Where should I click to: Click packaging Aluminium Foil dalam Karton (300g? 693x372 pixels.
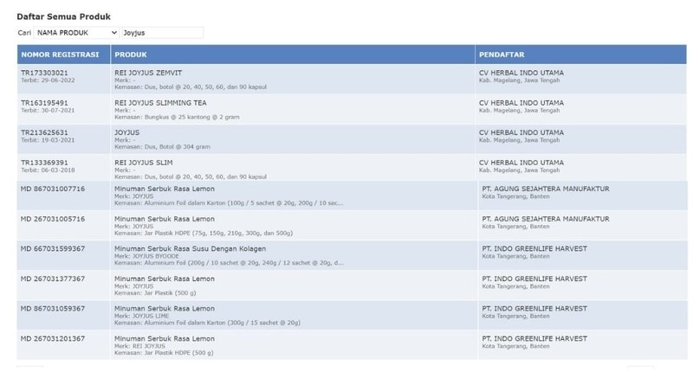click(208, 323)
